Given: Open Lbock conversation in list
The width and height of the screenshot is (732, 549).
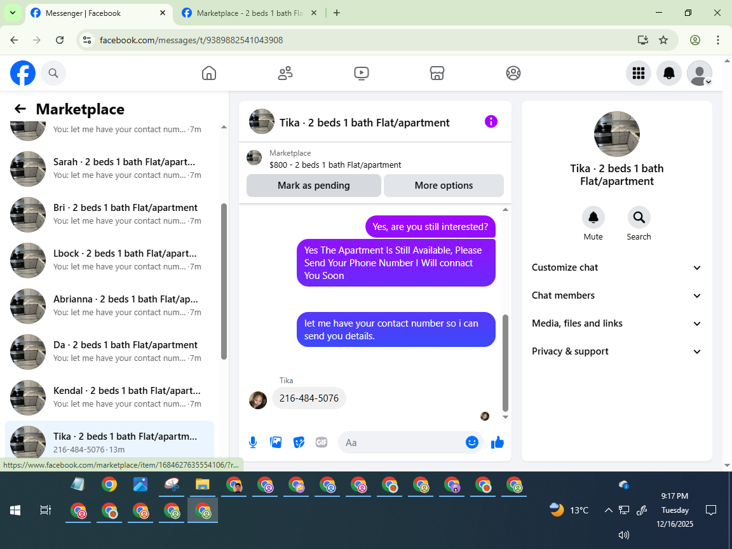Looking at the screenshot, I should click(110, 260).
